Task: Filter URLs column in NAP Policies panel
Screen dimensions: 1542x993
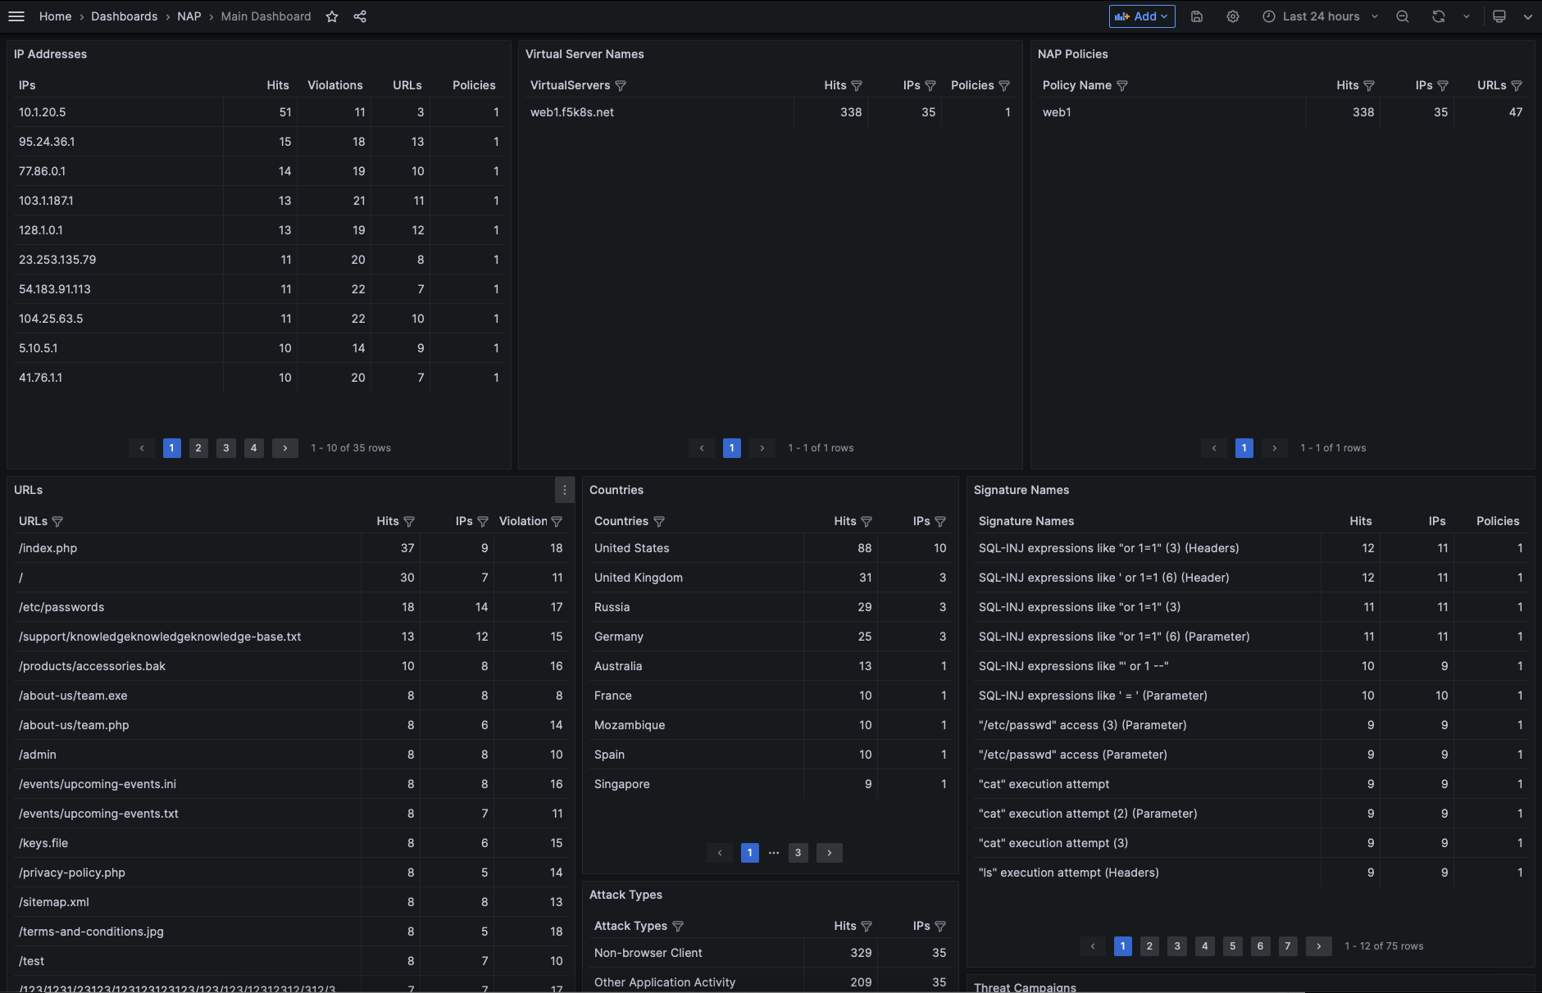Action: click(x=1517, y=85)
